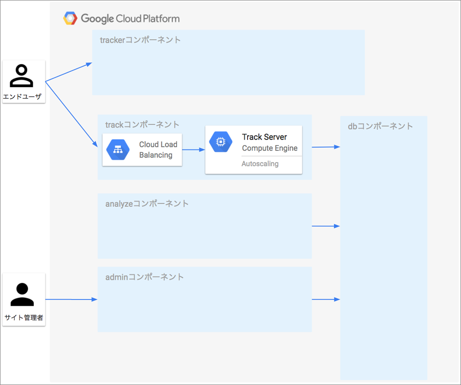Click the サイト管理者 solid person icon
The height and width of the screenshot is (385, 461).
[22, 295]
